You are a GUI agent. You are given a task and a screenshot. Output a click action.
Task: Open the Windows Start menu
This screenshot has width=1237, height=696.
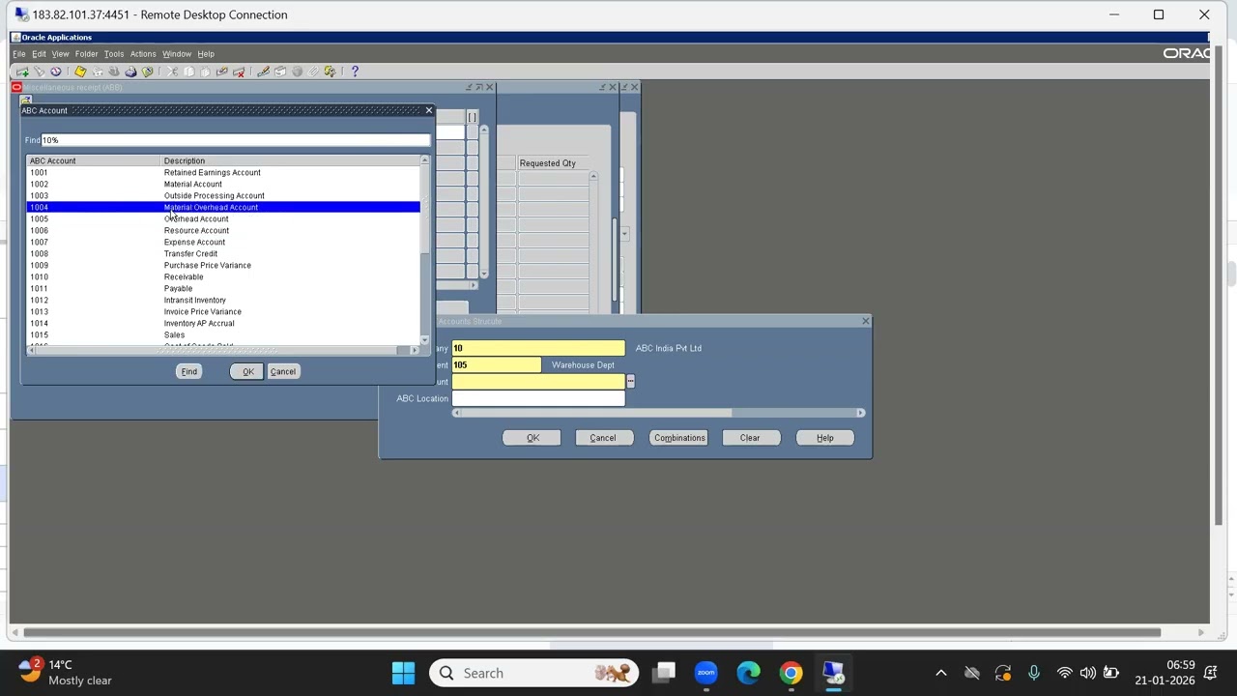(403, 673)
